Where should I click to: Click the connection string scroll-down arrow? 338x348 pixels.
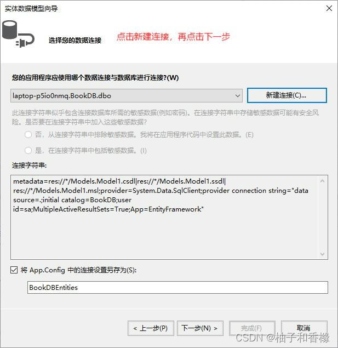(323, 254)
